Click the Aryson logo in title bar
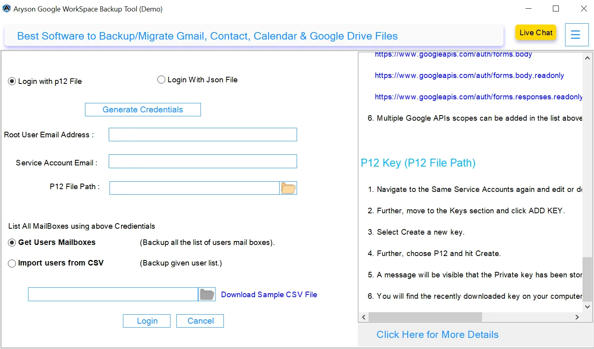The image size is (594, 349). click(6, 8)
